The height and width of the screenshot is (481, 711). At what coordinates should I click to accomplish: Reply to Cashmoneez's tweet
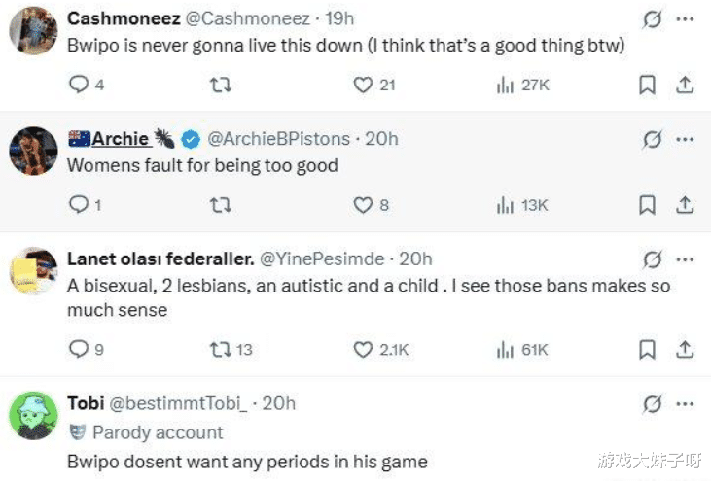click(79, 85)
